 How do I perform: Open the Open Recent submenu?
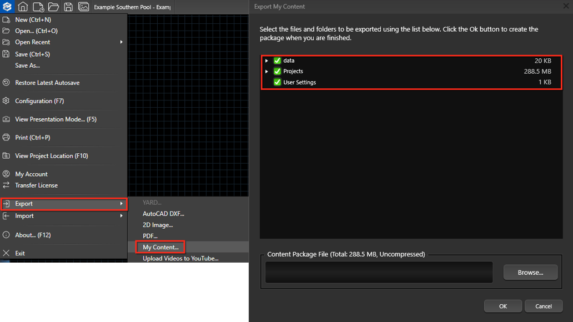click(33, 42)
